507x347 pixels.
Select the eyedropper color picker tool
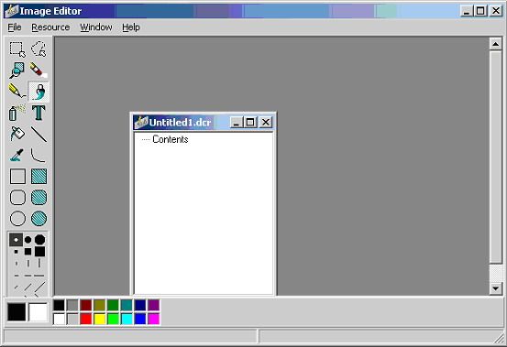coord(17,155)
